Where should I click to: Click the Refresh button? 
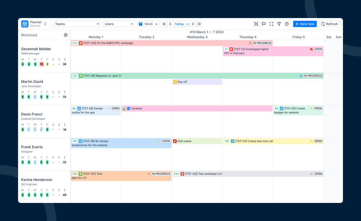(x=330, y=24)
